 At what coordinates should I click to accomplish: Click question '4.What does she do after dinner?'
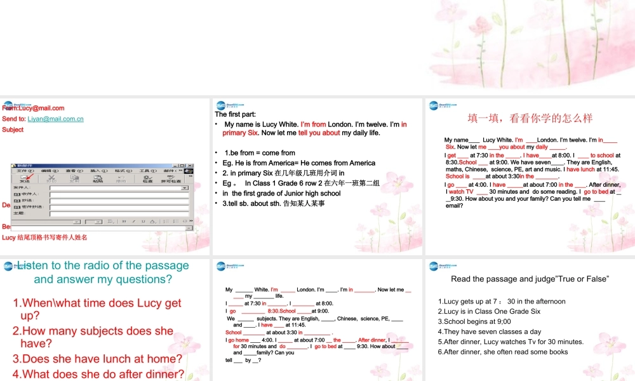point(98,374)
